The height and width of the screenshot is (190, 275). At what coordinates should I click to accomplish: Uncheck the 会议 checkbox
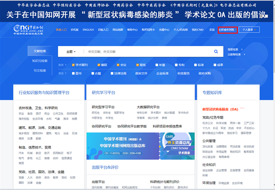click(x=118, y=65)
